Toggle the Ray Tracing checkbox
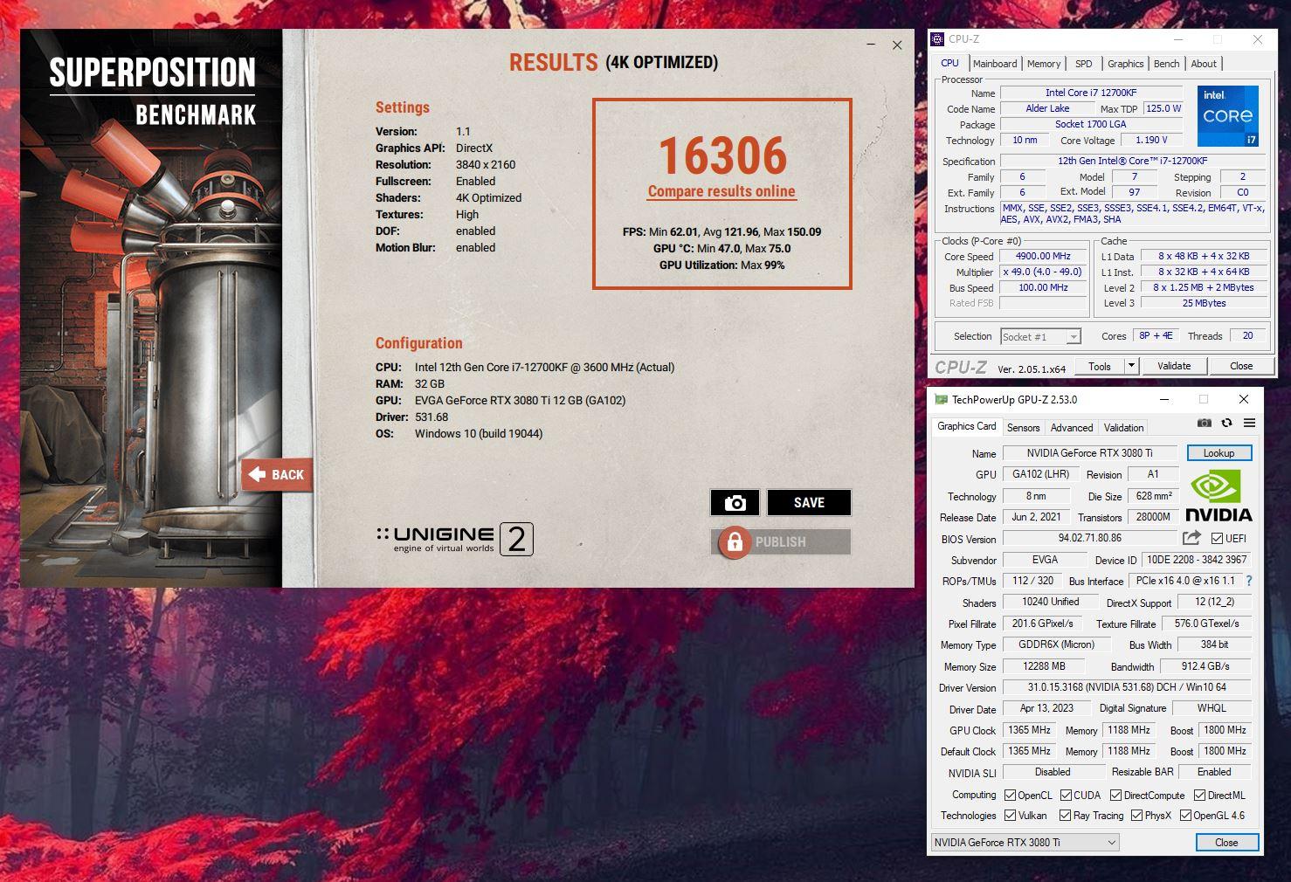1291x882 pixels. click(x=1065, y=816)
